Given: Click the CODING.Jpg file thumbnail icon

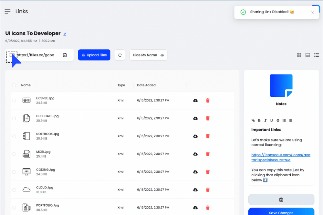Looking at the screenshot, I should 26,172.
